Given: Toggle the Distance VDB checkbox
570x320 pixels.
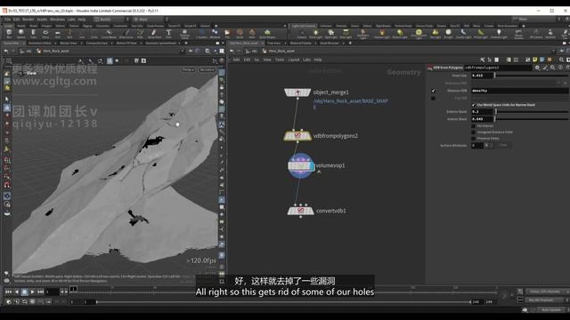Looking at the screenshot, I should 433,91.
